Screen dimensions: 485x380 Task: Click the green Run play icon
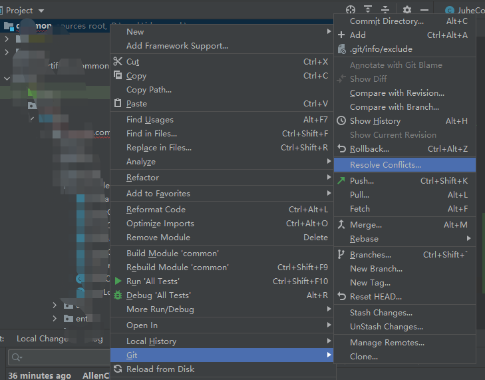click(118, 281)
